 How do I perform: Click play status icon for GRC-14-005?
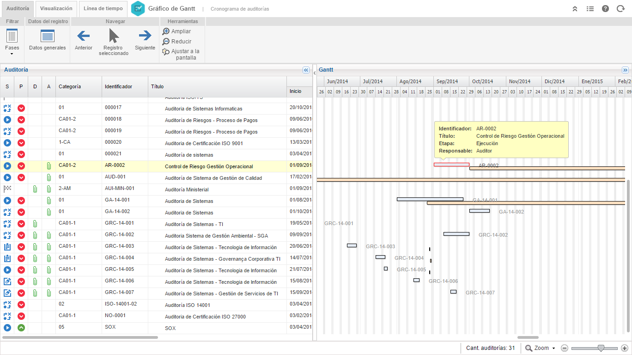tap(7, 270)
